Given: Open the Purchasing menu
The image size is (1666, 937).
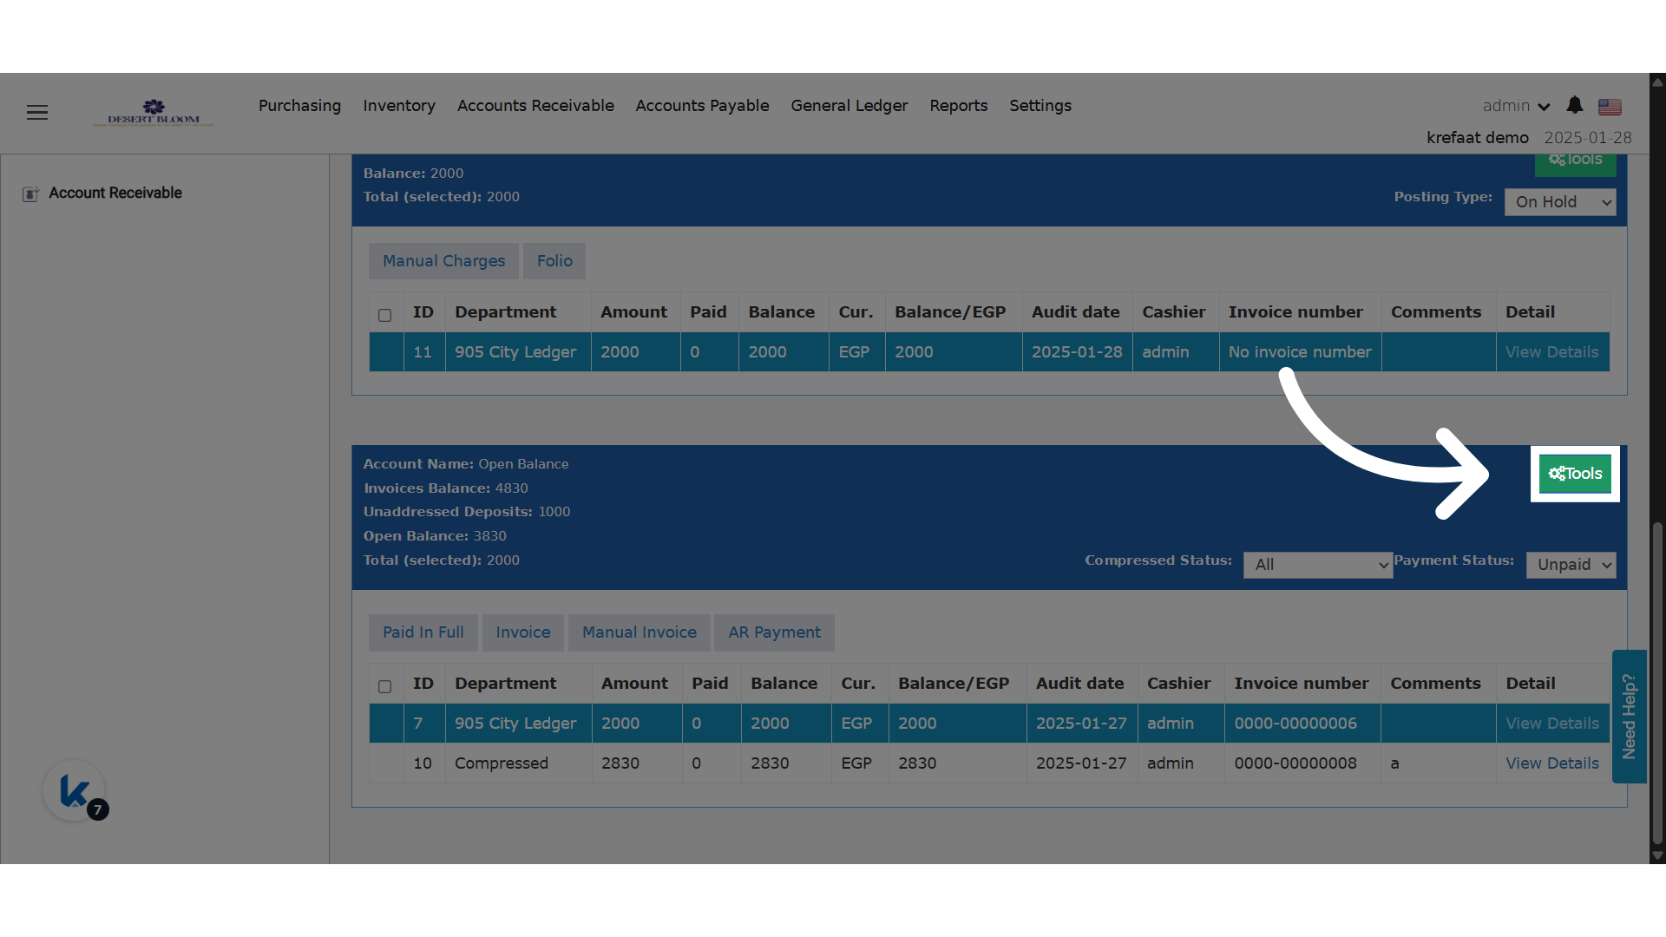Looking at the screenshot, I should click(299, 106).
